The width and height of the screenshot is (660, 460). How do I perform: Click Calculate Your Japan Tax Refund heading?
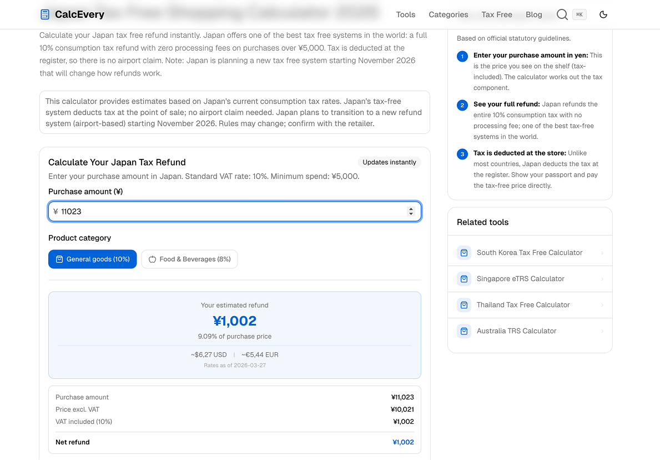point(117,162)
